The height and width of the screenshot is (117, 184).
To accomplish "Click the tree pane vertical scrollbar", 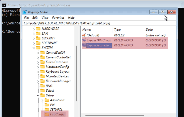I will tap(77, 74).
